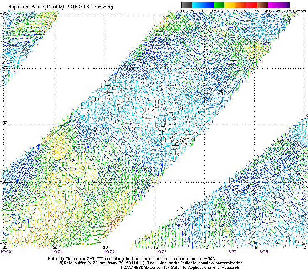This screenshot has height=270, width=308.
Task: Click the yellow 20-25 knots legend swatch
Action: (x=230, y=5)
